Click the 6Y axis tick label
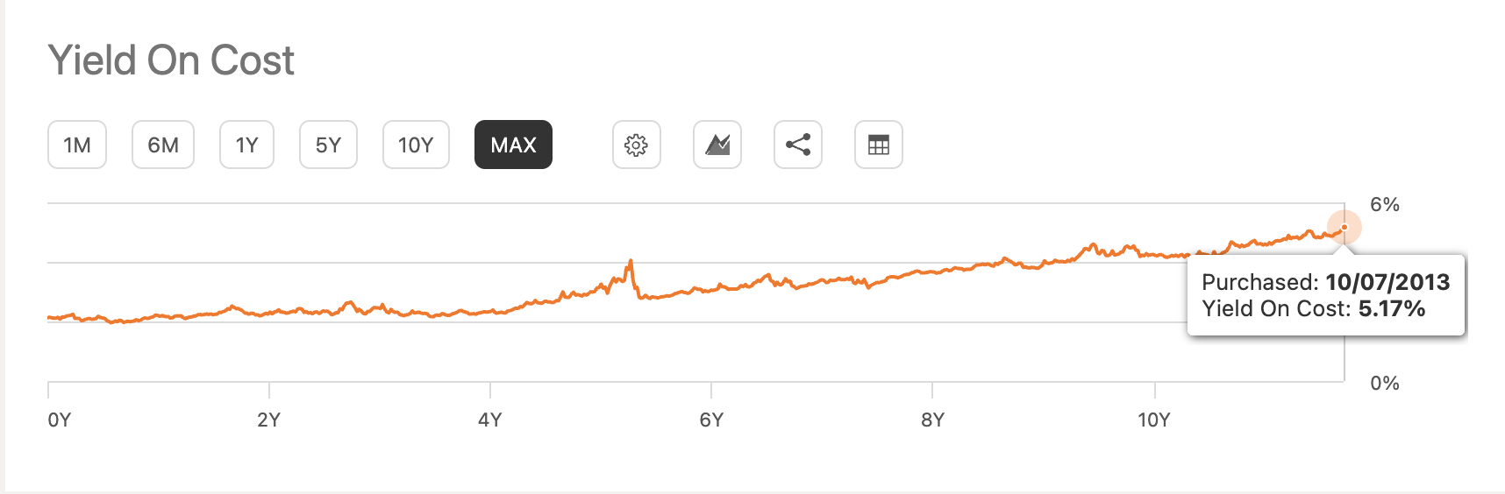Screen dimensions: 1505x494 point(711,420)
